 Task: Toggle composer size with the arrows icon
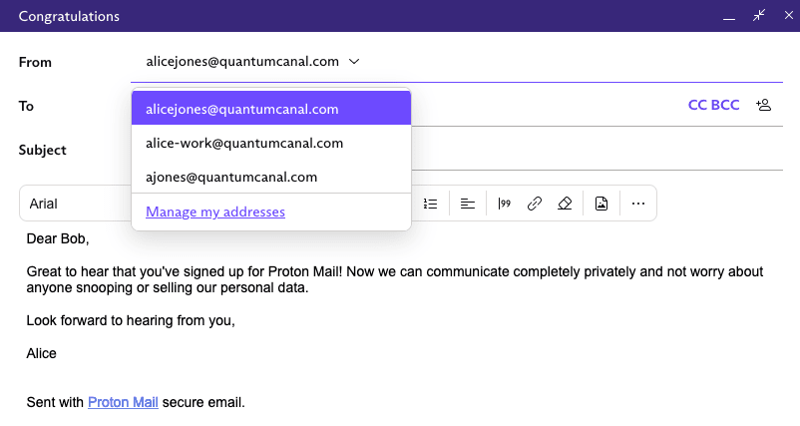(759, 15)
